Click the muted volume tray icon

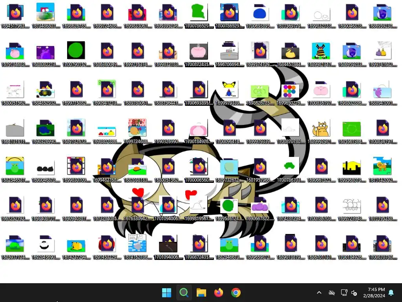click(354, 293)
